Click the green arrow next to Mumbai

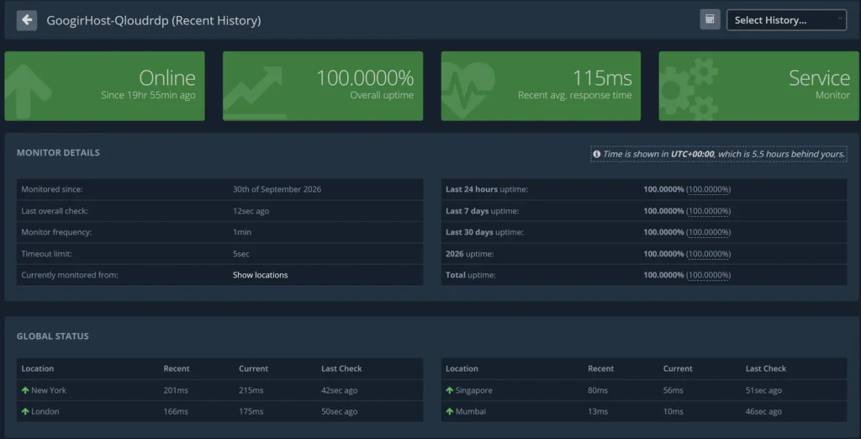pyautogui.click(x=450, y=411)
